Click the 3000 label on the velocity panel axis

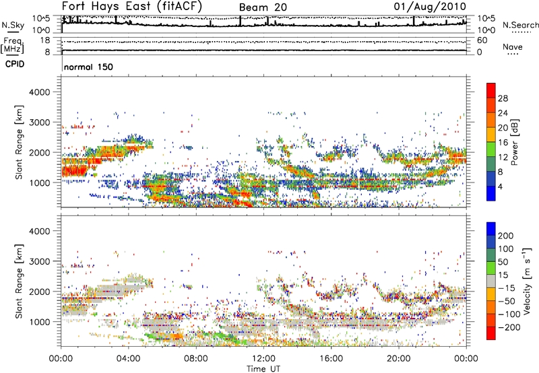coord(40,261)
